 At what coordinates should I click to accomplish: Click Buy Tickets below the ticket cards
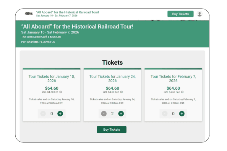coord(111,129)
